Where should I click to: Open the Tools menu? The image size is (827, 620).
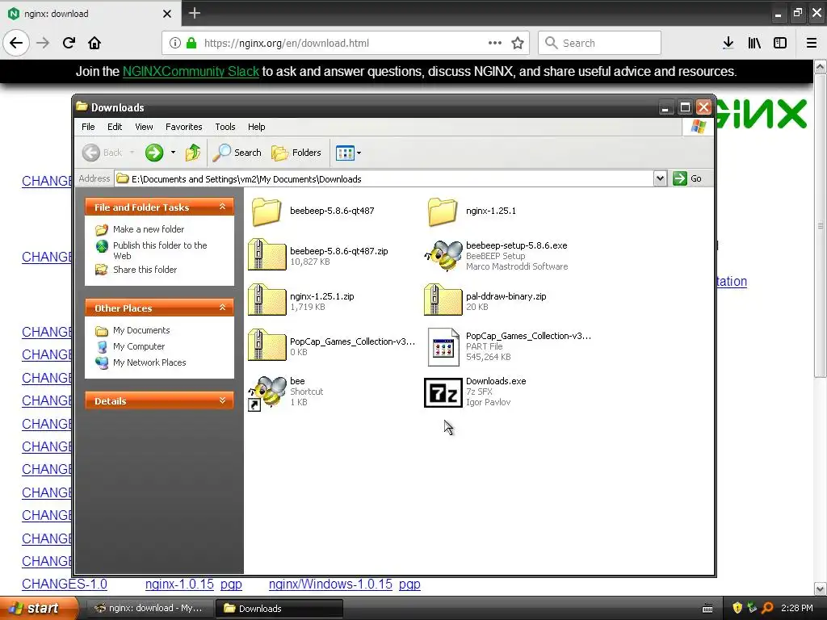pos(225,127)
